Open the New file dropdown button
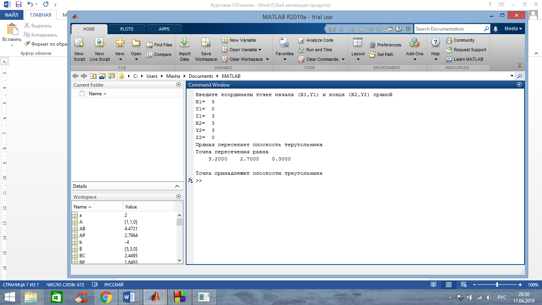The image size is (542, 305). [x=120, y=49]
